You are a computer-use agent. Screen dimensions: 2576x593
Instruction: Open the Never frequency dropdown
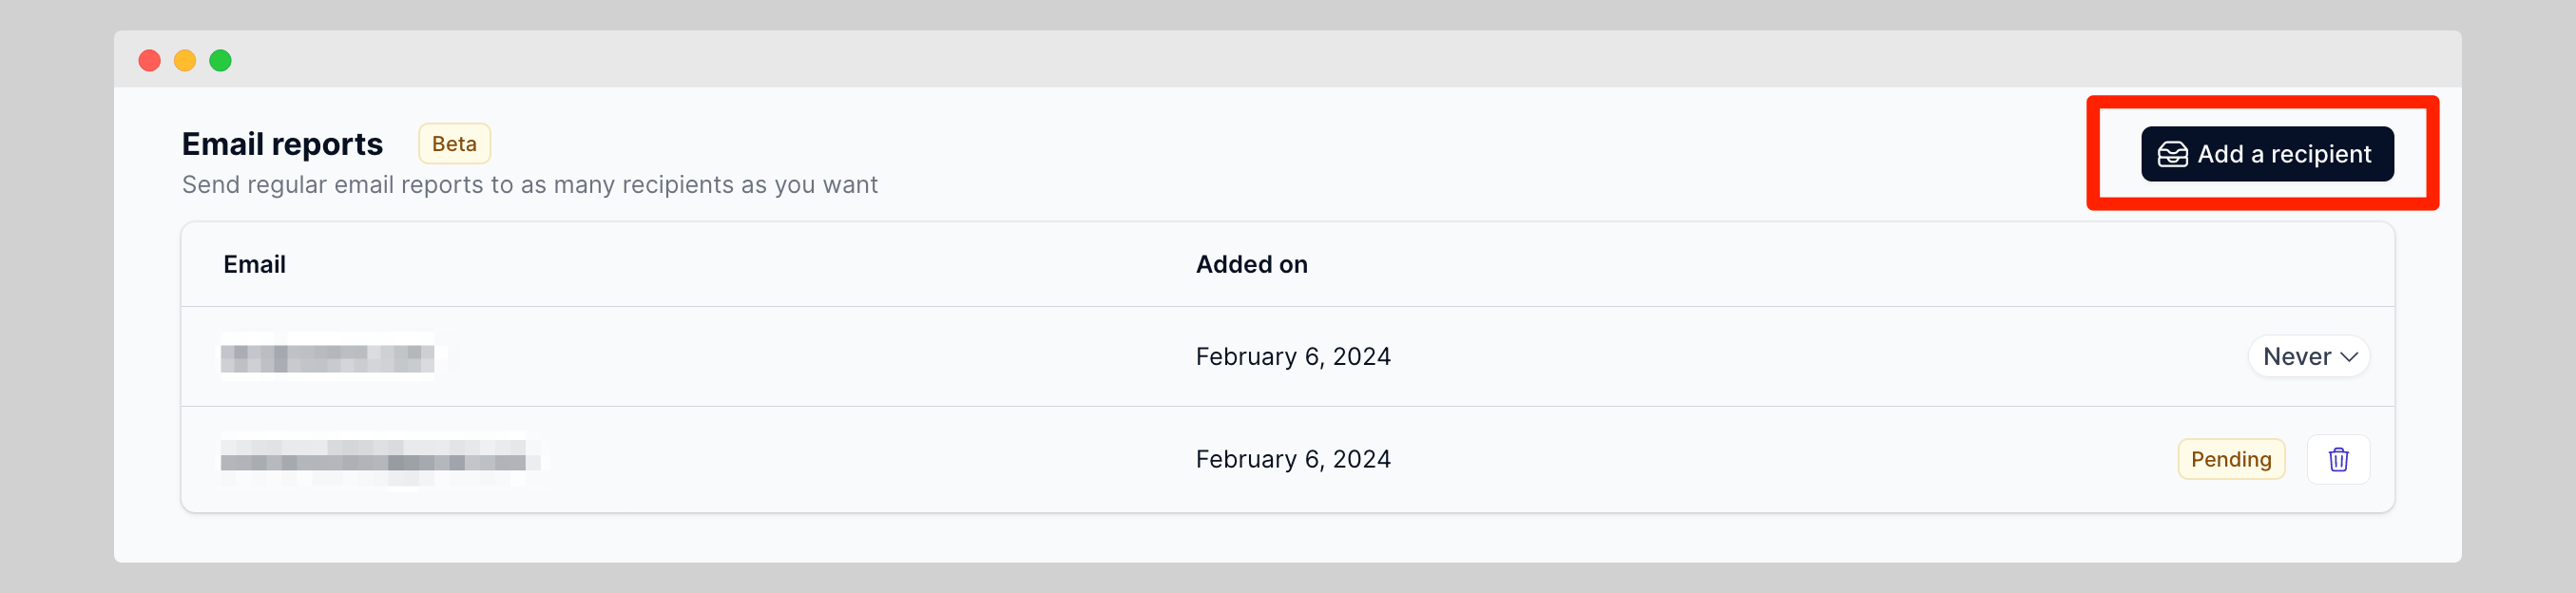(x=2307, y=357)
